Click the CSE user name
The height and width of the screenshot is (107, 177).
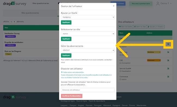point(121,60)
